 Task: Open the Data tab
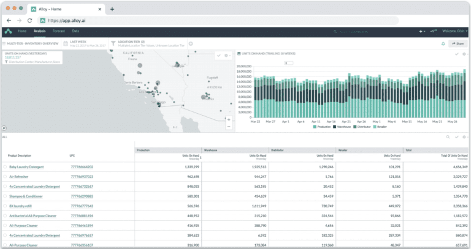[75, 31]
